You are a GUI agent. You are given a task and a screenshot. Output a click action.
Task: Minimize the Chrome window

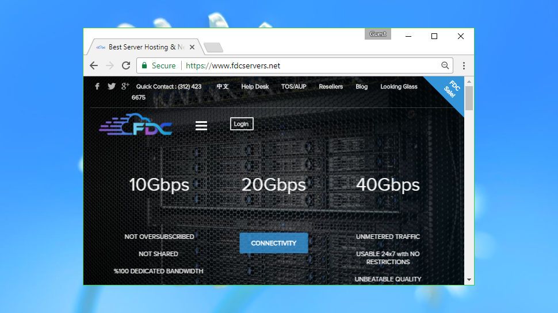point(408,36)
